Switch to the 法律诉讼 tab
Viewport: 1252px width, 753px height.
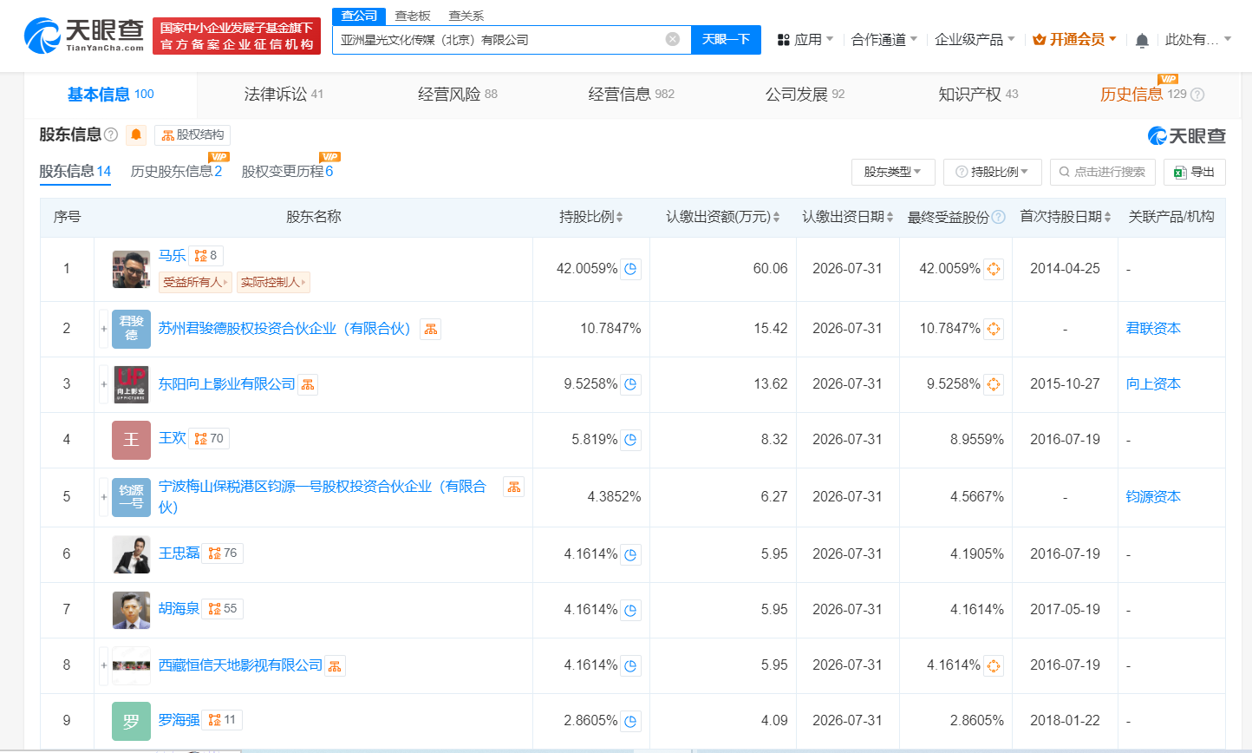click(277, 94)
